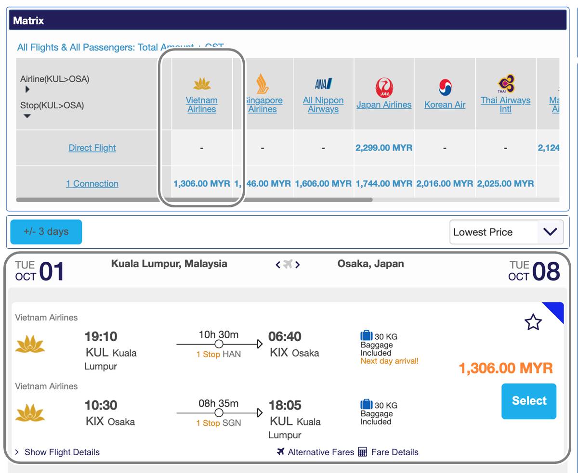Screen dimensions: 578x473
Task: Add flight to favorites with star icon
Action: 533,322
